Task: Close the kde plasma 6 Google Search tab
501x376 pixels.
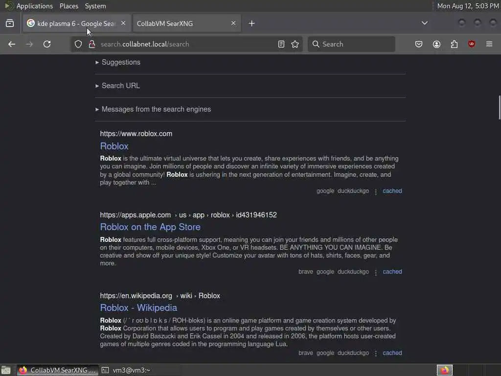Action: click(123, 23)
